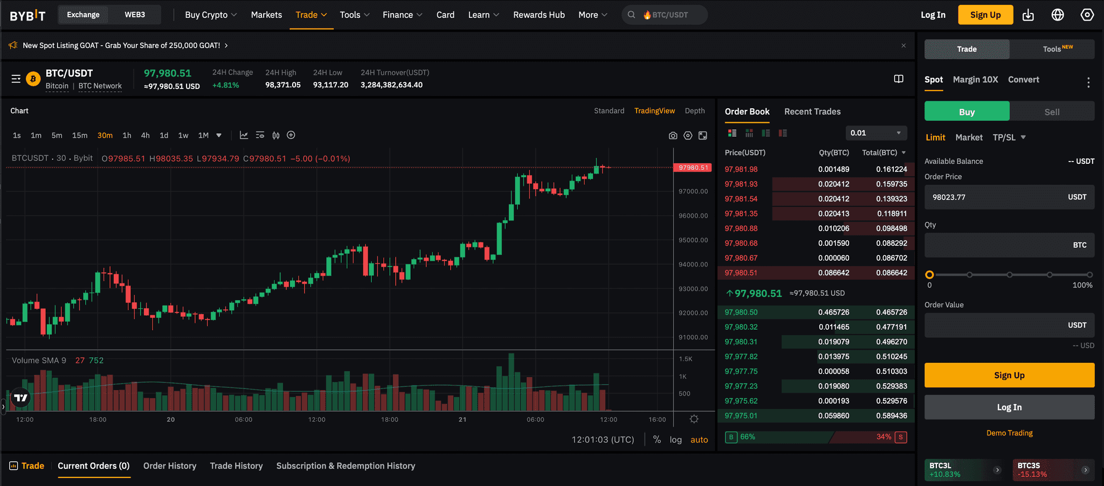Switch chart percent scale with the % toggle
1104x486 pixels.
coord(657,440)
